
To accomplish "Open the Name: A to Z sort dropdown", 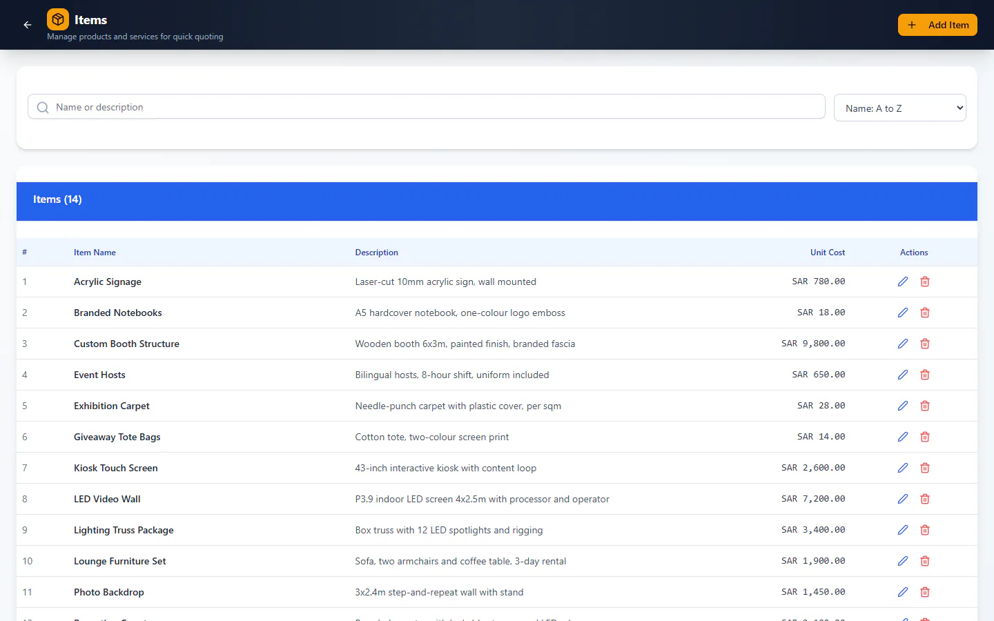I will click(900, 108).
